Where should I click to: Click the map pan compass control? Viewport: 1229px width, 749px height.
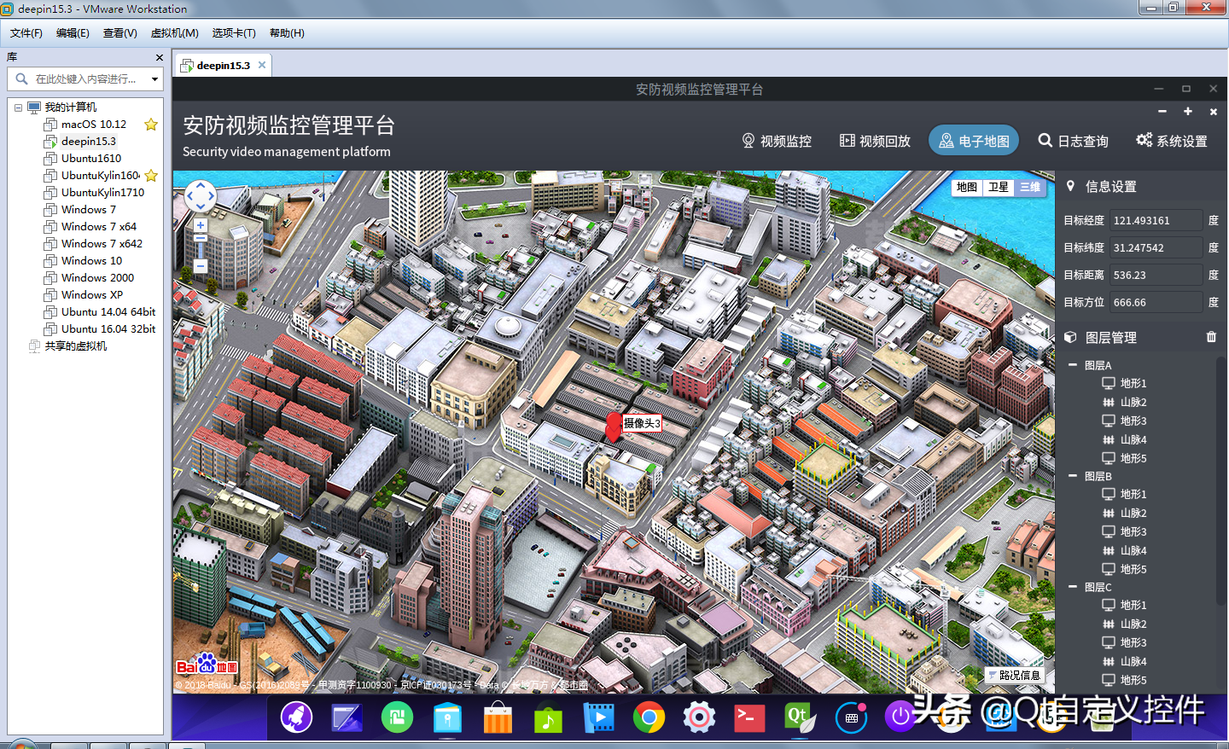pyautogui.click(x=201, y=196)
